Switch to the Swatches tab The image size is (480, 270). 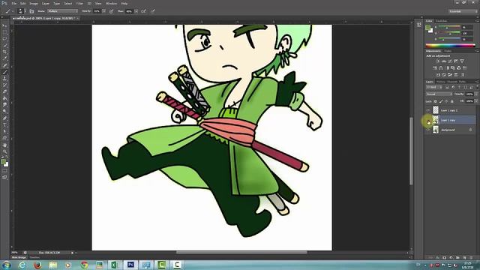[x=442, y=21]
